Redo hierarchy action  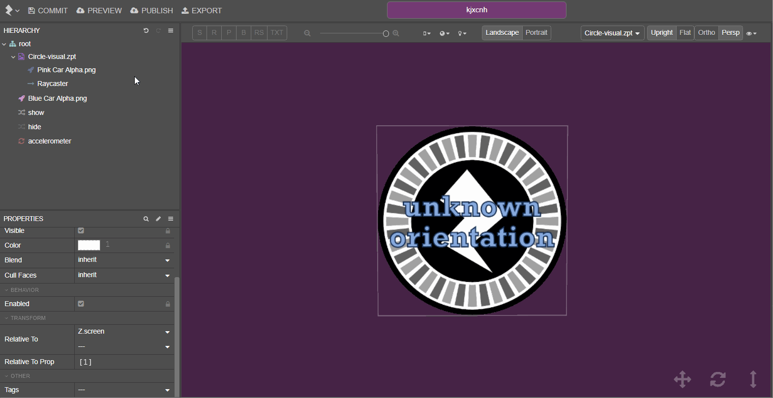click(158, 30)
